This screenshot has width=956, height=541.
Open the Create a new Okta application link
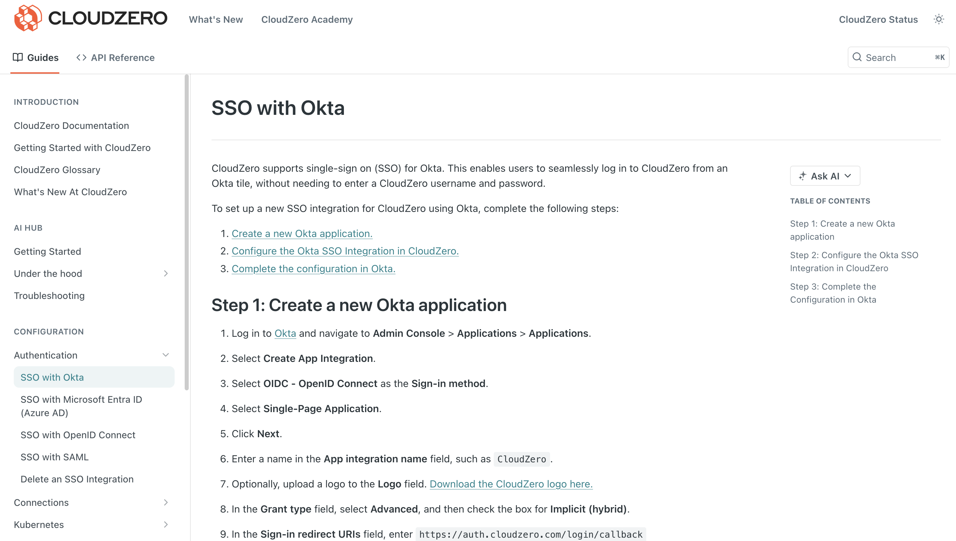(302, 233)
